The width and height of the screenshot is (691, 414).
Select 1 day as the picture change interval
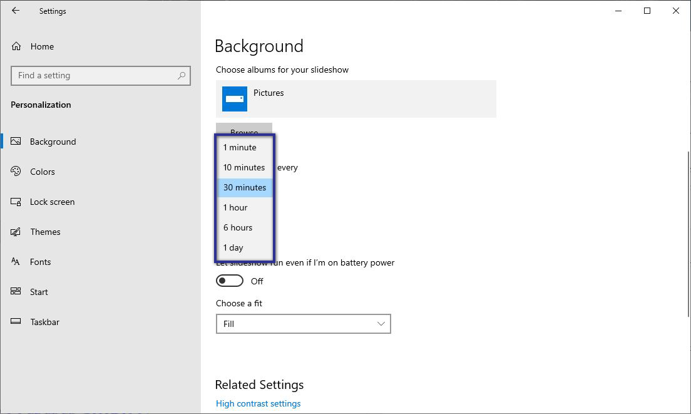245,247
